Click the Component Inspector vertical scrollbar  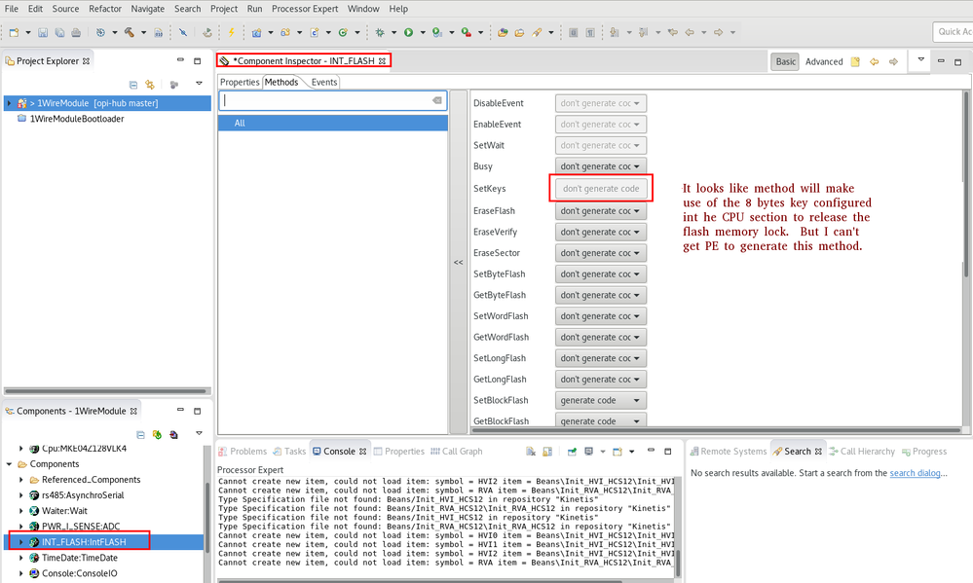point(965,184)
